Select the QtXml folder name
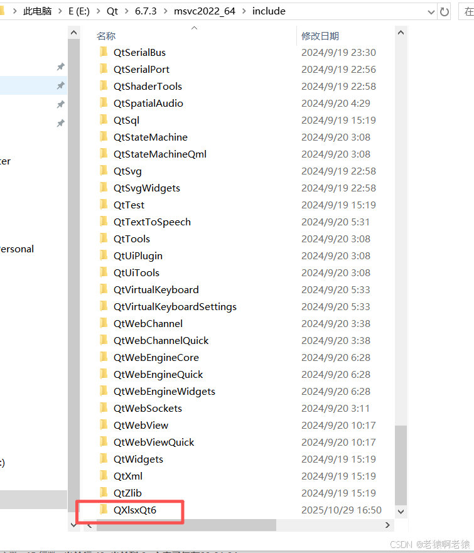This screenshot has height=553, width=474. (128, 476)
